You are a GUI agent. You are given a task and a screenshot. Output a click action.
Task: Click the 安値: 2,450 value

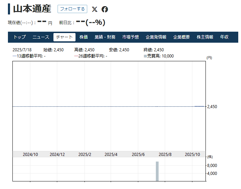click(x=119, y=50)
